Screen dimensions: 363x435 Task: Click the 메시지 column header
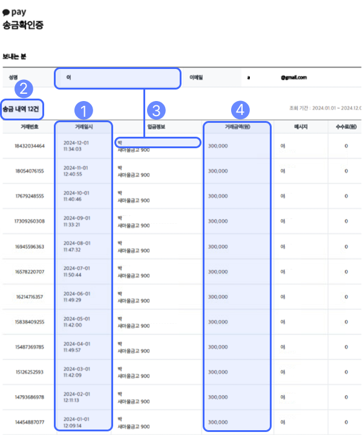[x=301, y=127]
